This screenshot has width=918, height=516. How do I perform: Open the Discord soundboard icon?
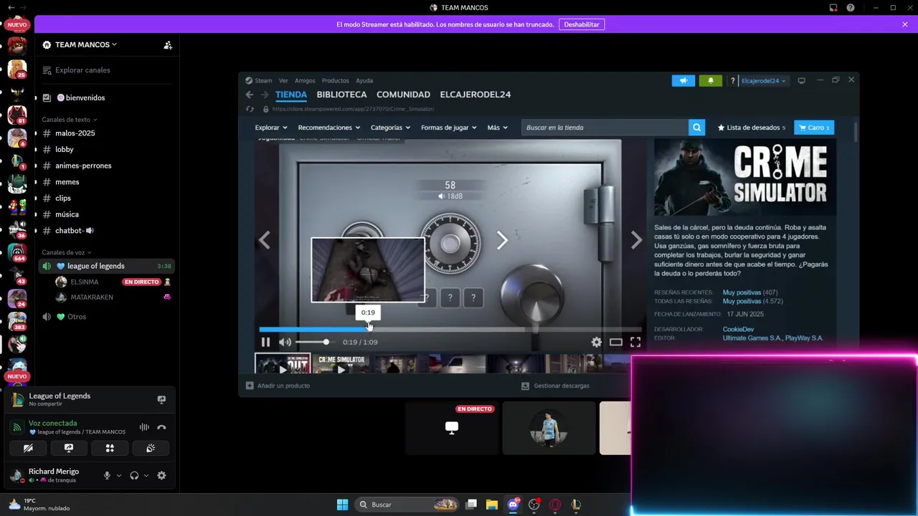click(x=151, y=448)
